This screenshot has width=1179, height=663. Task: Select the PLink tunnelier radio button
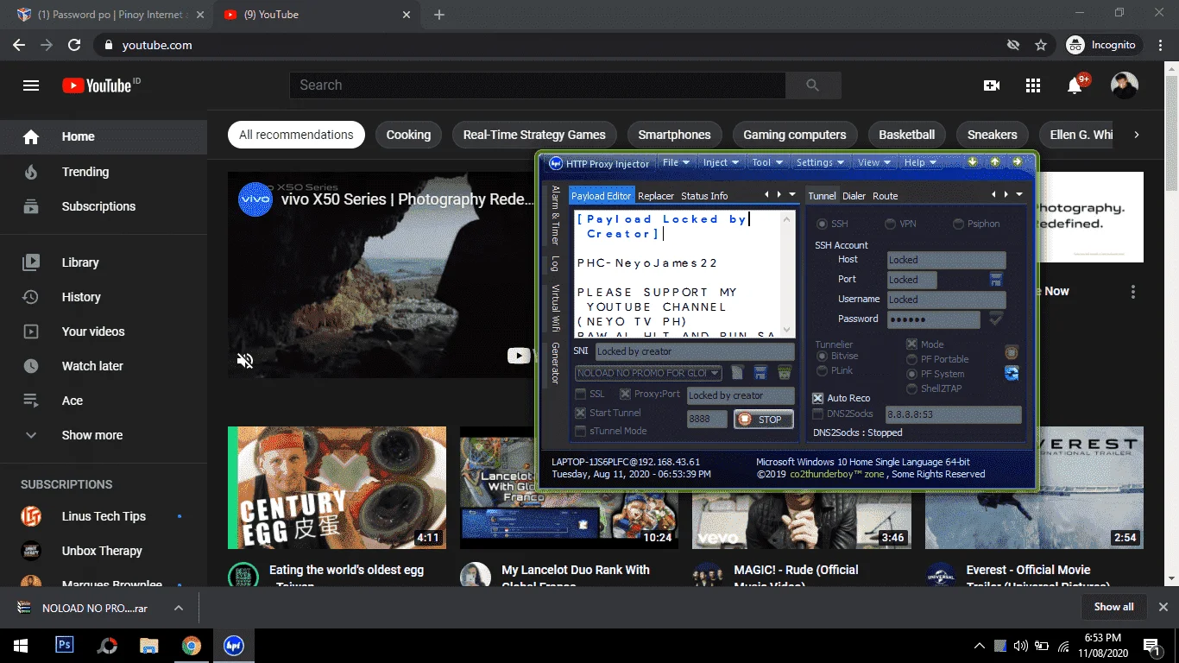tap(822, 370)
